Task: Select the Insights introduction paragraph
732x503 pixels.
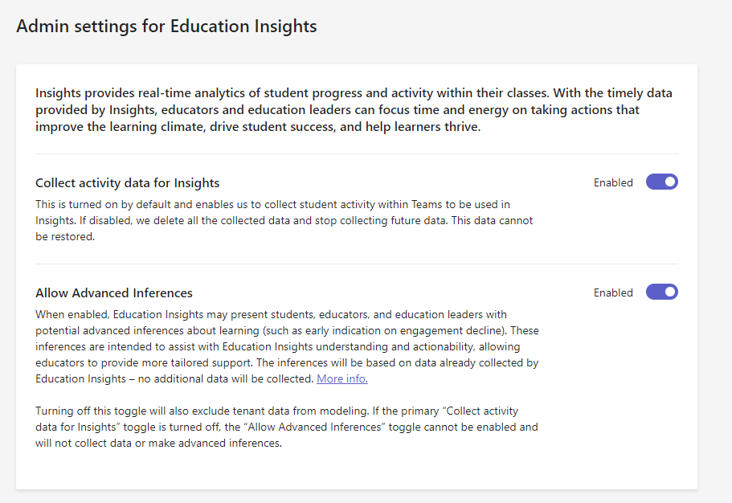Action: tap(354, 109)
